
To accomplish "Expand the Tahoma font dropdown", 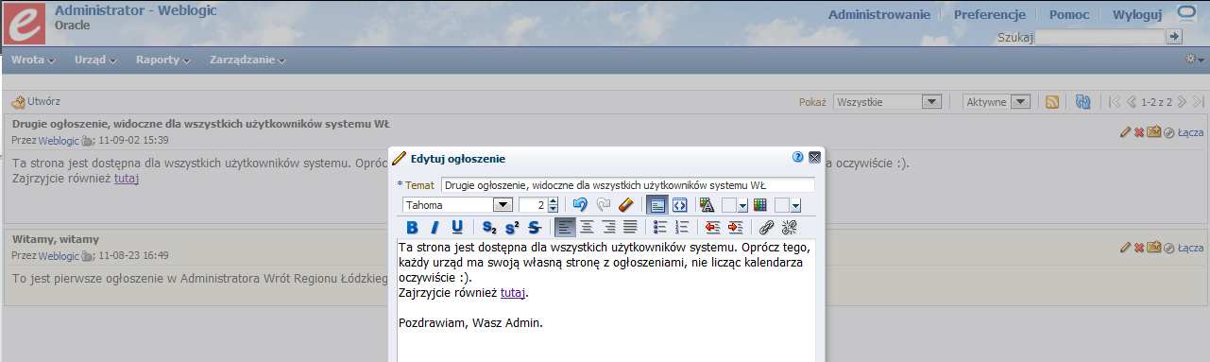I will click(503, 204).
